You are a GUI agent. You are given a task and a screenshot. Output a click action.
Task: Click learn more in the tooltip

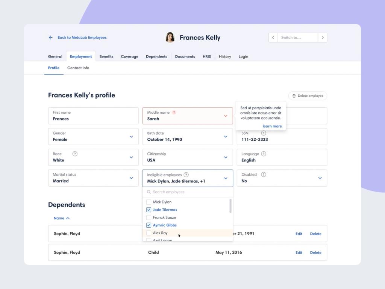272,126
